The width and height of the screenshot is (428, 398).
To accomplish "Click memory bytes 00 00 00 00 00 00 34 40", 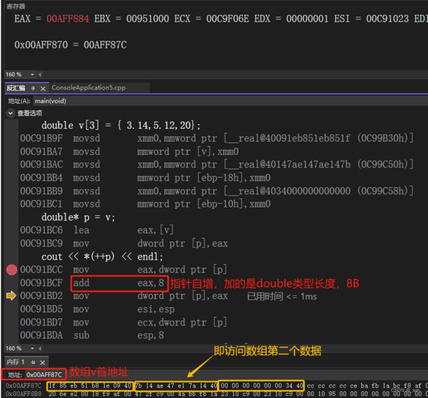I will pyautogui.click(x=262, y=385).
